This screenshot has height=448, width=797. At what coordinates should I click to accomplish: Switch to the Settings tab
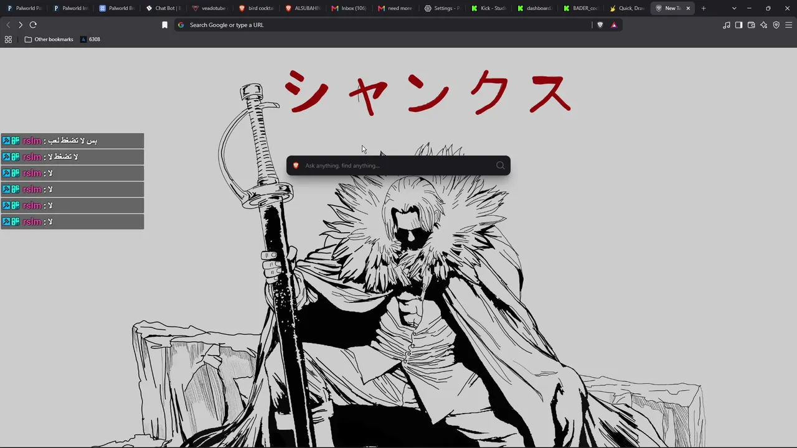click(x=442, y=8)
